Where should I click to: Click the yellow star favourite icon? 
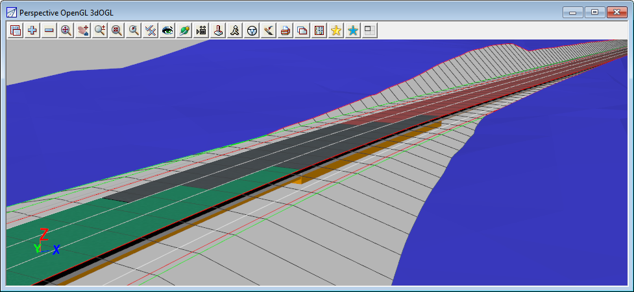coord(336,30)
